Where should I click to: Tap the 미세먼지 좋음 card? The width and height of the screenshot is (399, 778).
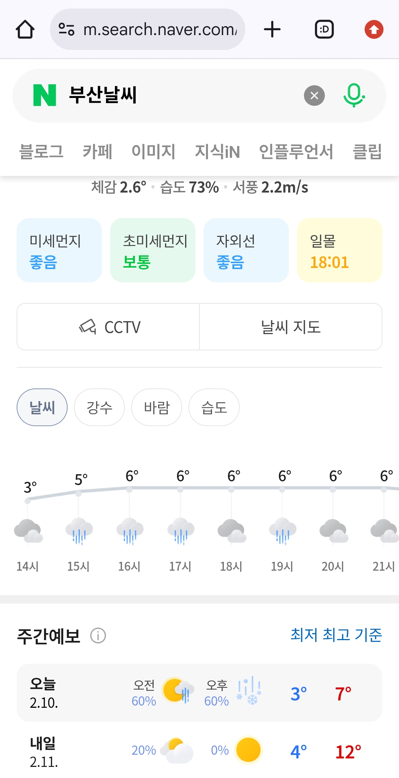[59, 250]
